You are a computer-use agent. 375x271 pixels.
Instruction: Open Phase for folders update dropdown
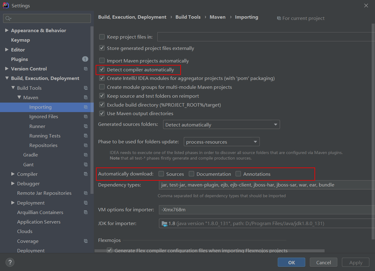222,142
